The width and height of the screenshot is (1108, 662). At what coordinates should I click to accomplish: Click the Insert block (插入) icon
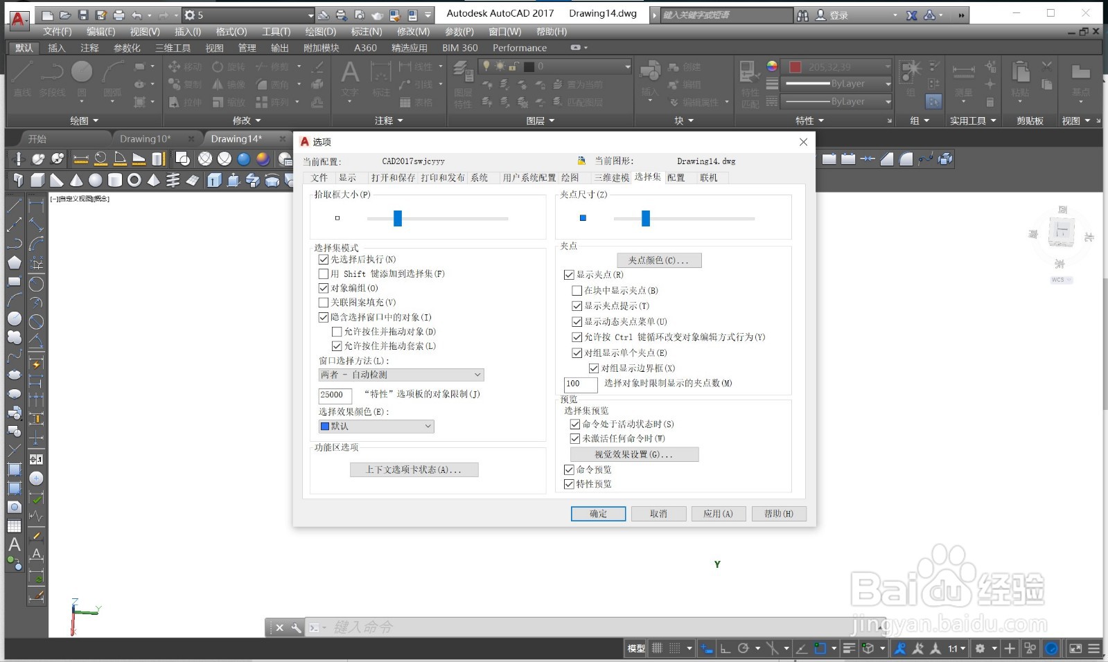tap(650, 78)
